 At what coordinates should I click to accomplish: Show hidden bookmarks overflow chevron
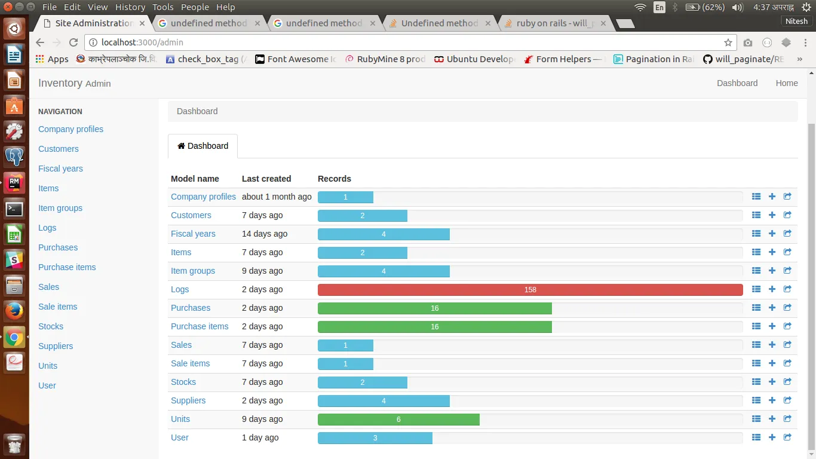800,59
